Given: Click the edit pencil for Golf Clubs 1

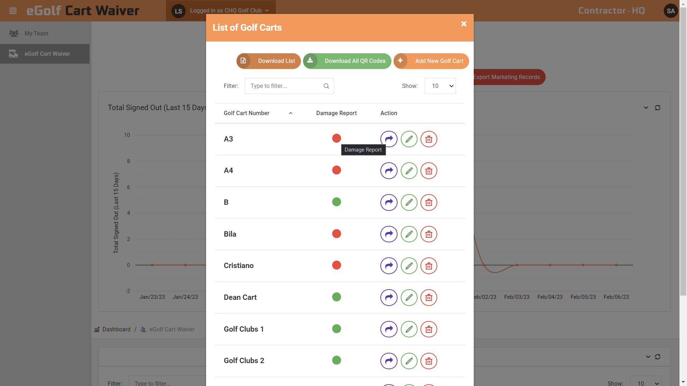Looking at the screenshot, I should click(x=409, y=329).
